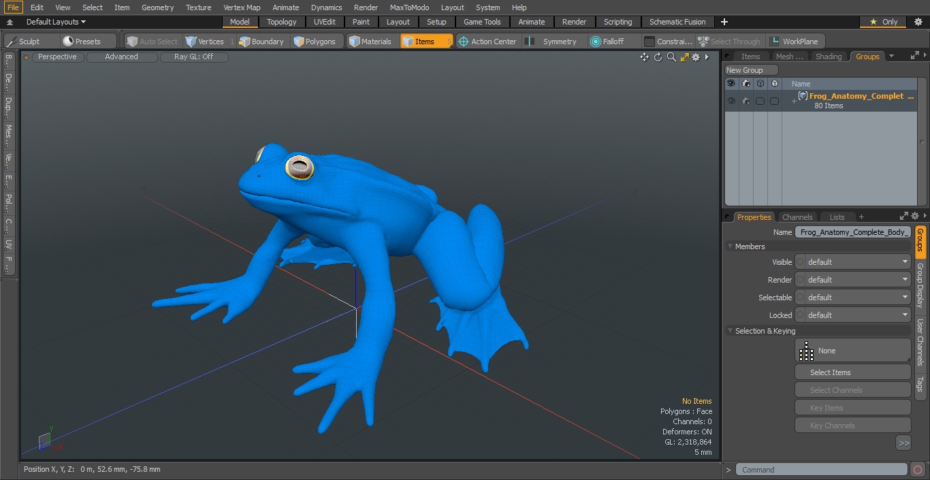Click viewport zoom magnifier icon

[x=671, y=57]
